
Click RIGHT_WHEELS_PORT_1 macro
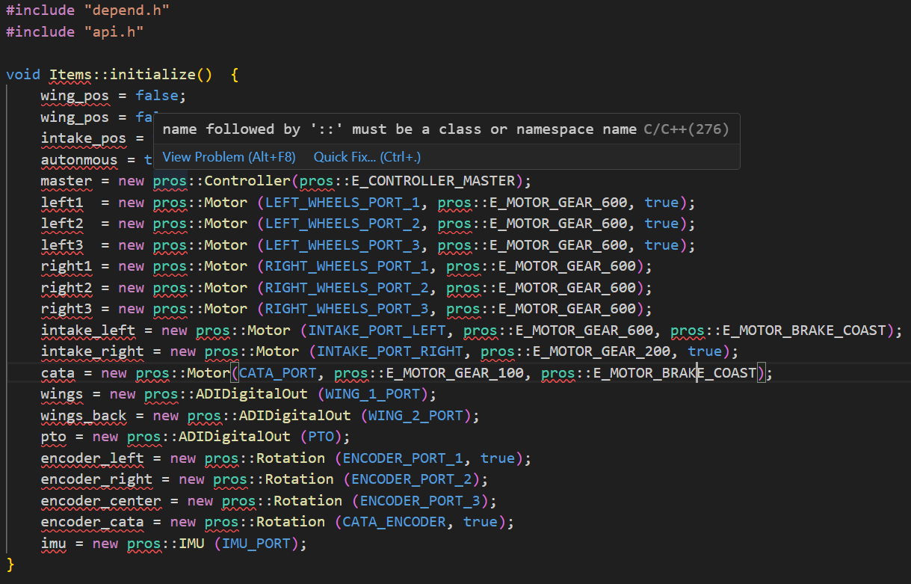348,266
